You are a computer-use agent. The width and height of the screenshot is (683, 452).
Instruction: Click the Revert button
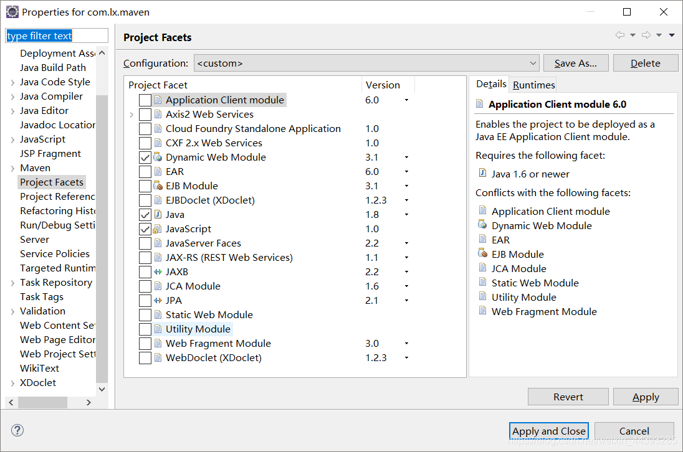[568, 397]
